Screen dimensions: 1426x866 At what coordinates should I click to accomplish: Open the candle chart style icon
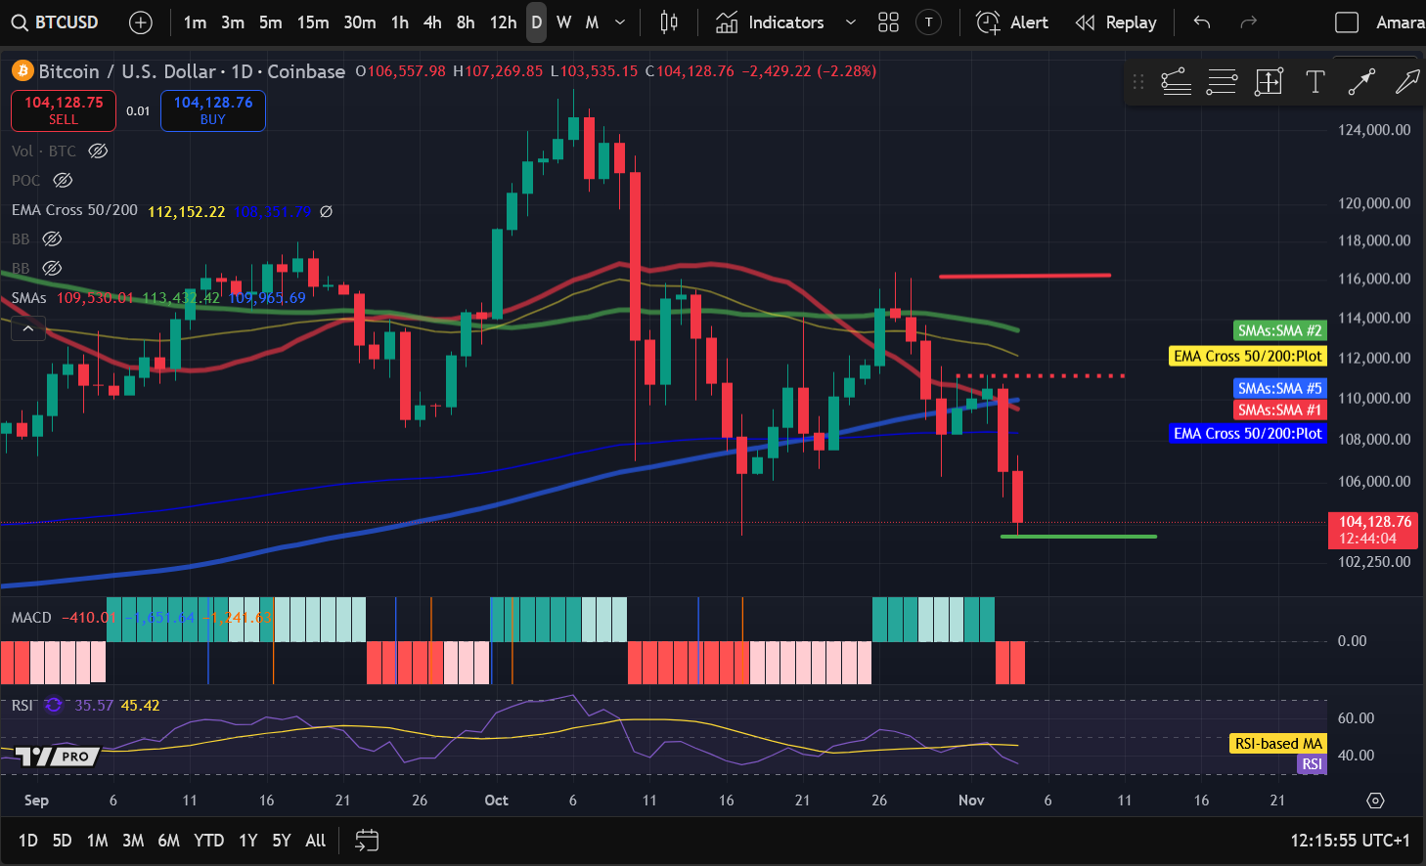[x=668, y=22]
